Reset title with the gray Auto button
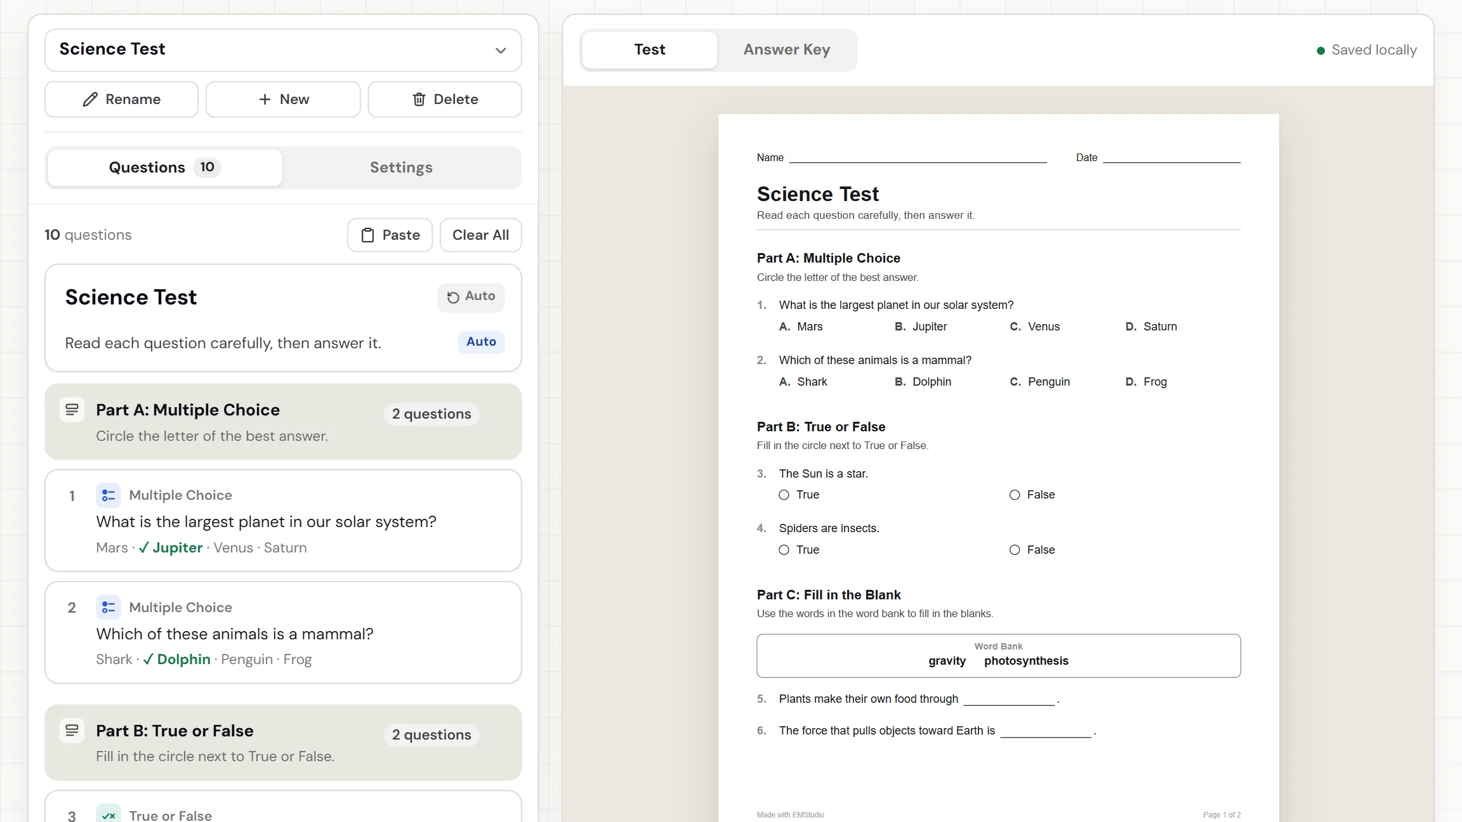Image resolution: width=1462 pixels, height=822 pixels. [x=471, y=297]
